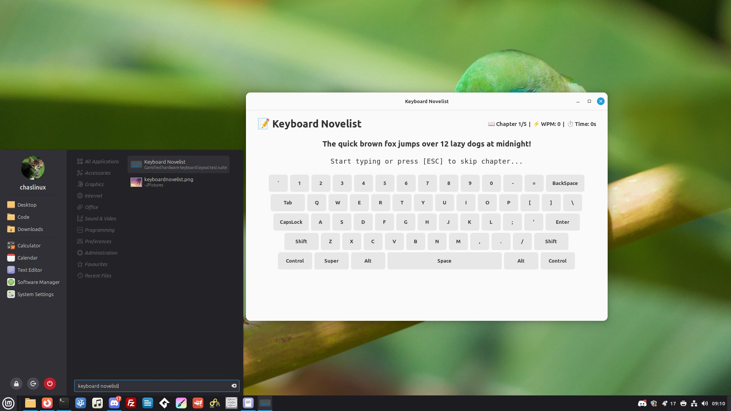Click the Q key on virtual keyboard
Screen dimensions: 731x411
[317, 203]
